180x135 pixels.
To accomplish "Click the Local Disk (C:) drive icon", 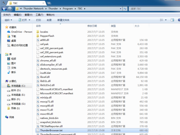I will tap(9, 86).
